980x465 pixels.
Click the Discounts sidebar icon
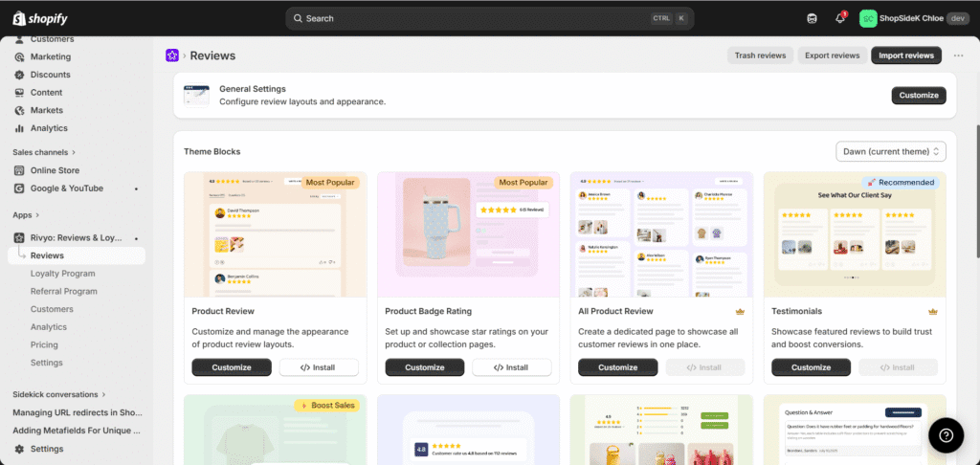pyautogui.click(x=19, y=75)
